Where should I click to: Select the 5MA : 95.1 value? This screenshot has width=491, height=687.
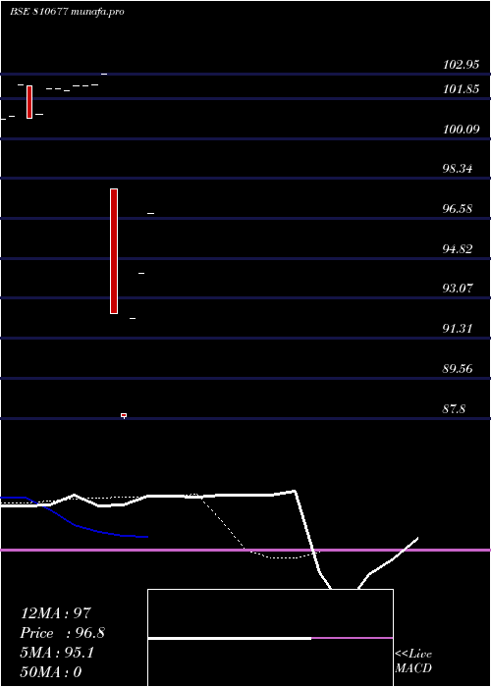tap(57, 653)
